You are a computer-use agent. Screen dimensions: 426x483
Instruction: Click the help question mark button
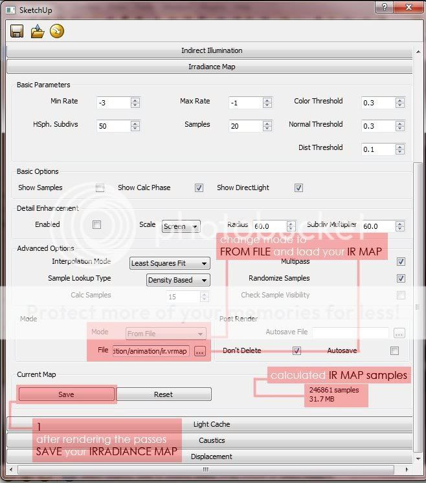(385, 6)
